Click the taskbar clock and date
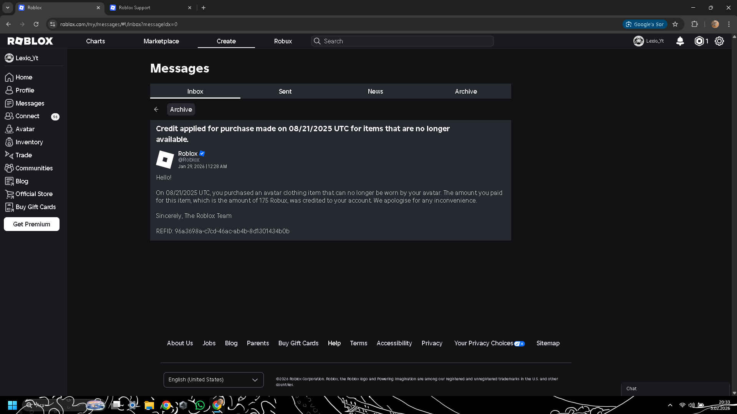This screenshot has width=737, height=414. (720, 405)
